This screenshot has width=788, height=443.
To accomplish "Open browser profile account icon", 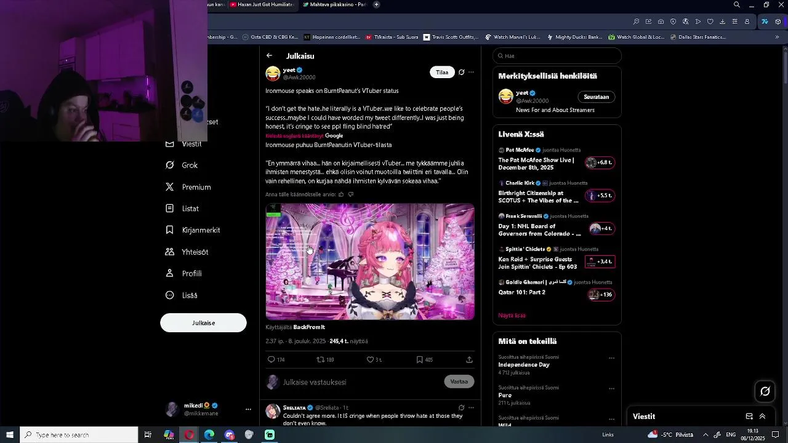I will pos(747,22).
